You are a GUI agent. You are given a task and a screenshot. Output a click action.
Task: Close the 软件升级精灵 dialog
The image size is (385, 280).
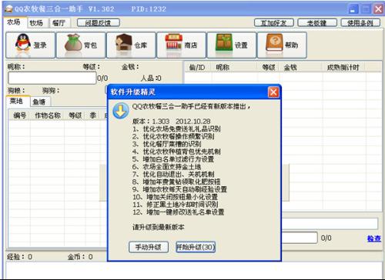click(x=273, y=92)
